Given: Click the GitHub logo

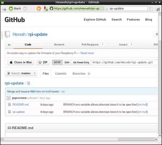Looking at the screenshot, I should point(15,20).
